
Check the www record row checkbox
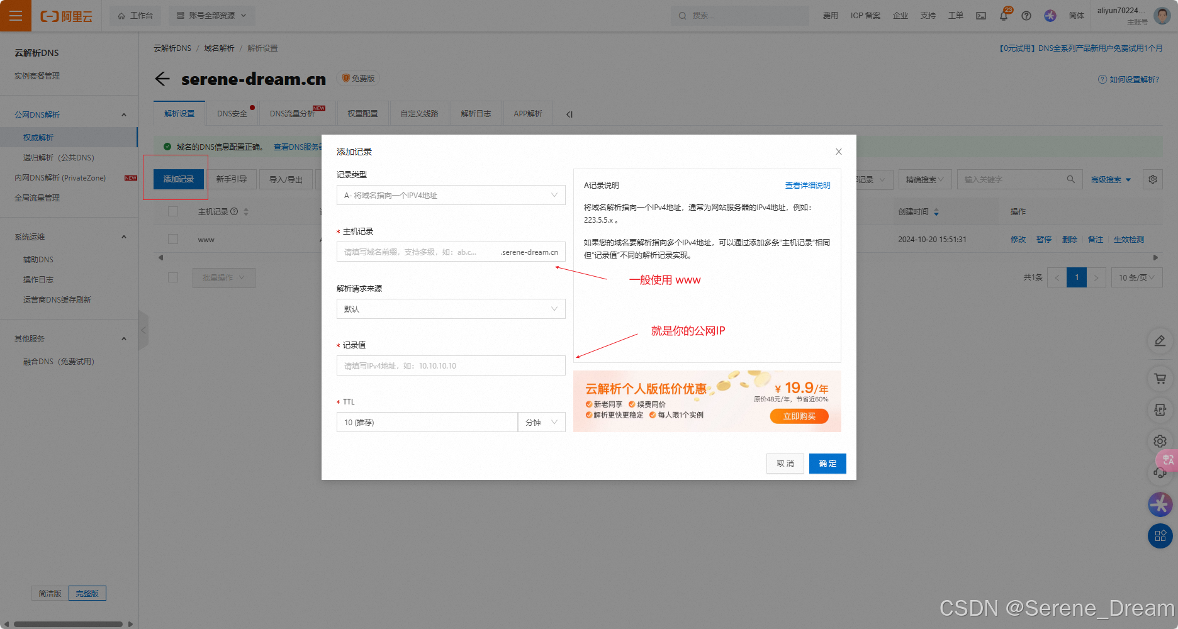173,239
